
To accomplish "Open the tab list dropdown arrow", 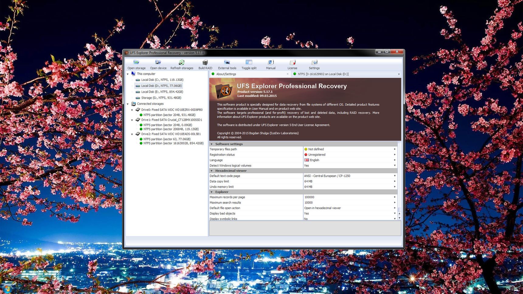I will point(399,74).
